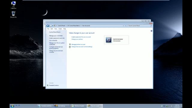
Task: Click the first taskbar button left of User Settings
Action: coord(45,106)
